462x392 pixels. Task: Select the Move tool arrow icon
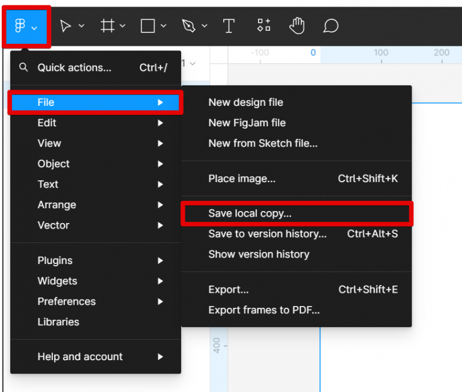click(66, 26)
